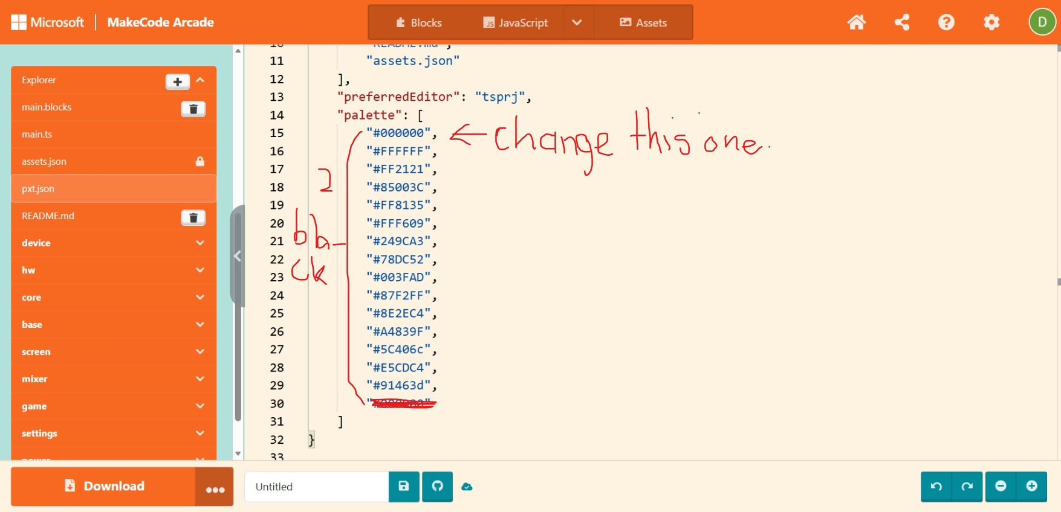Expand the mixer folder
1061x512 pixels.
(114, 379)
